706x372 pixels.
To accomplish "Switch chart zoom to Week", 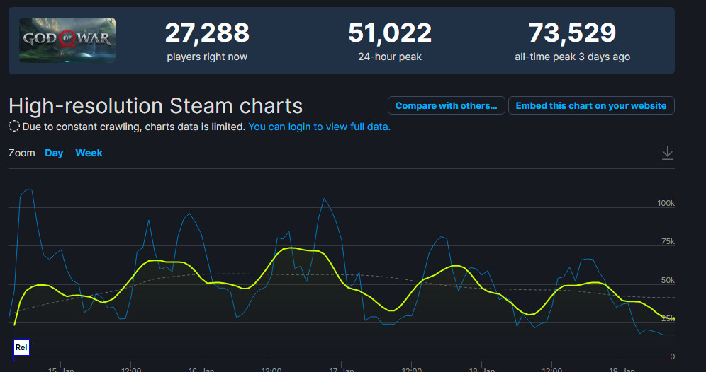I will tap(89, 153).
